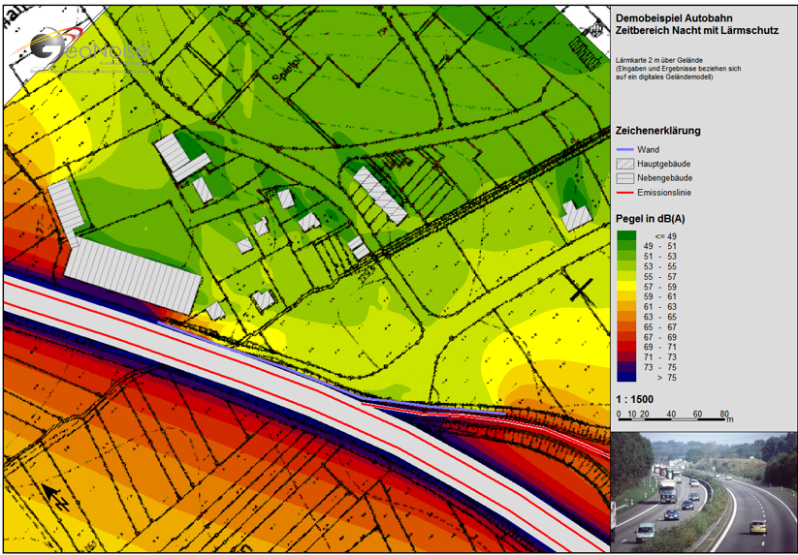
Task: Click the GeoNoise logo in the corner
Action: coord(87,50)
